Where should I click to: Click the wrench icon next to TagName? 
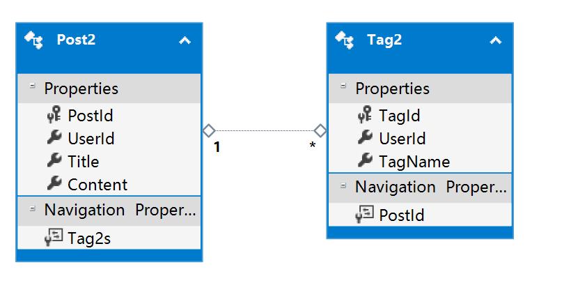tap(365, 162)
